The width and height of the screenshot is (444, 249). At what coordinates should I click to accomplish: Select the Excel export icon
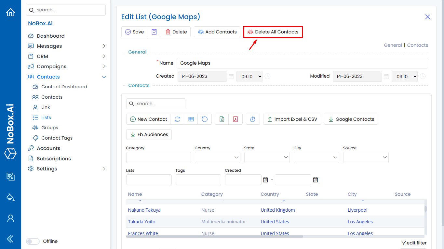(222, 119)
